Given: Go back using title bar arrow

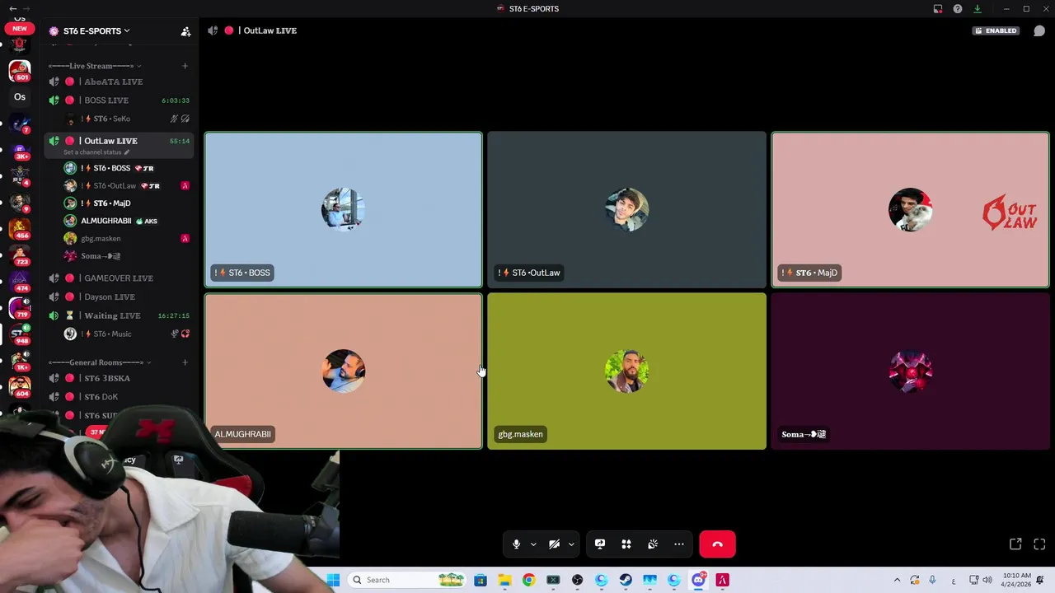Looking at the screenshot, I should pos(12,8).
